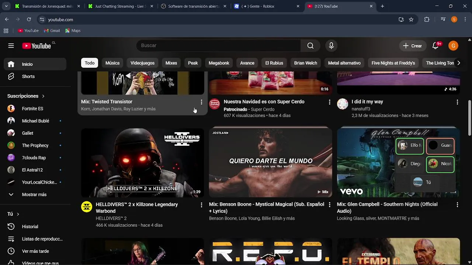Go back in browser
This screenshot has height=265, width=472.
[x=7, y=20]
